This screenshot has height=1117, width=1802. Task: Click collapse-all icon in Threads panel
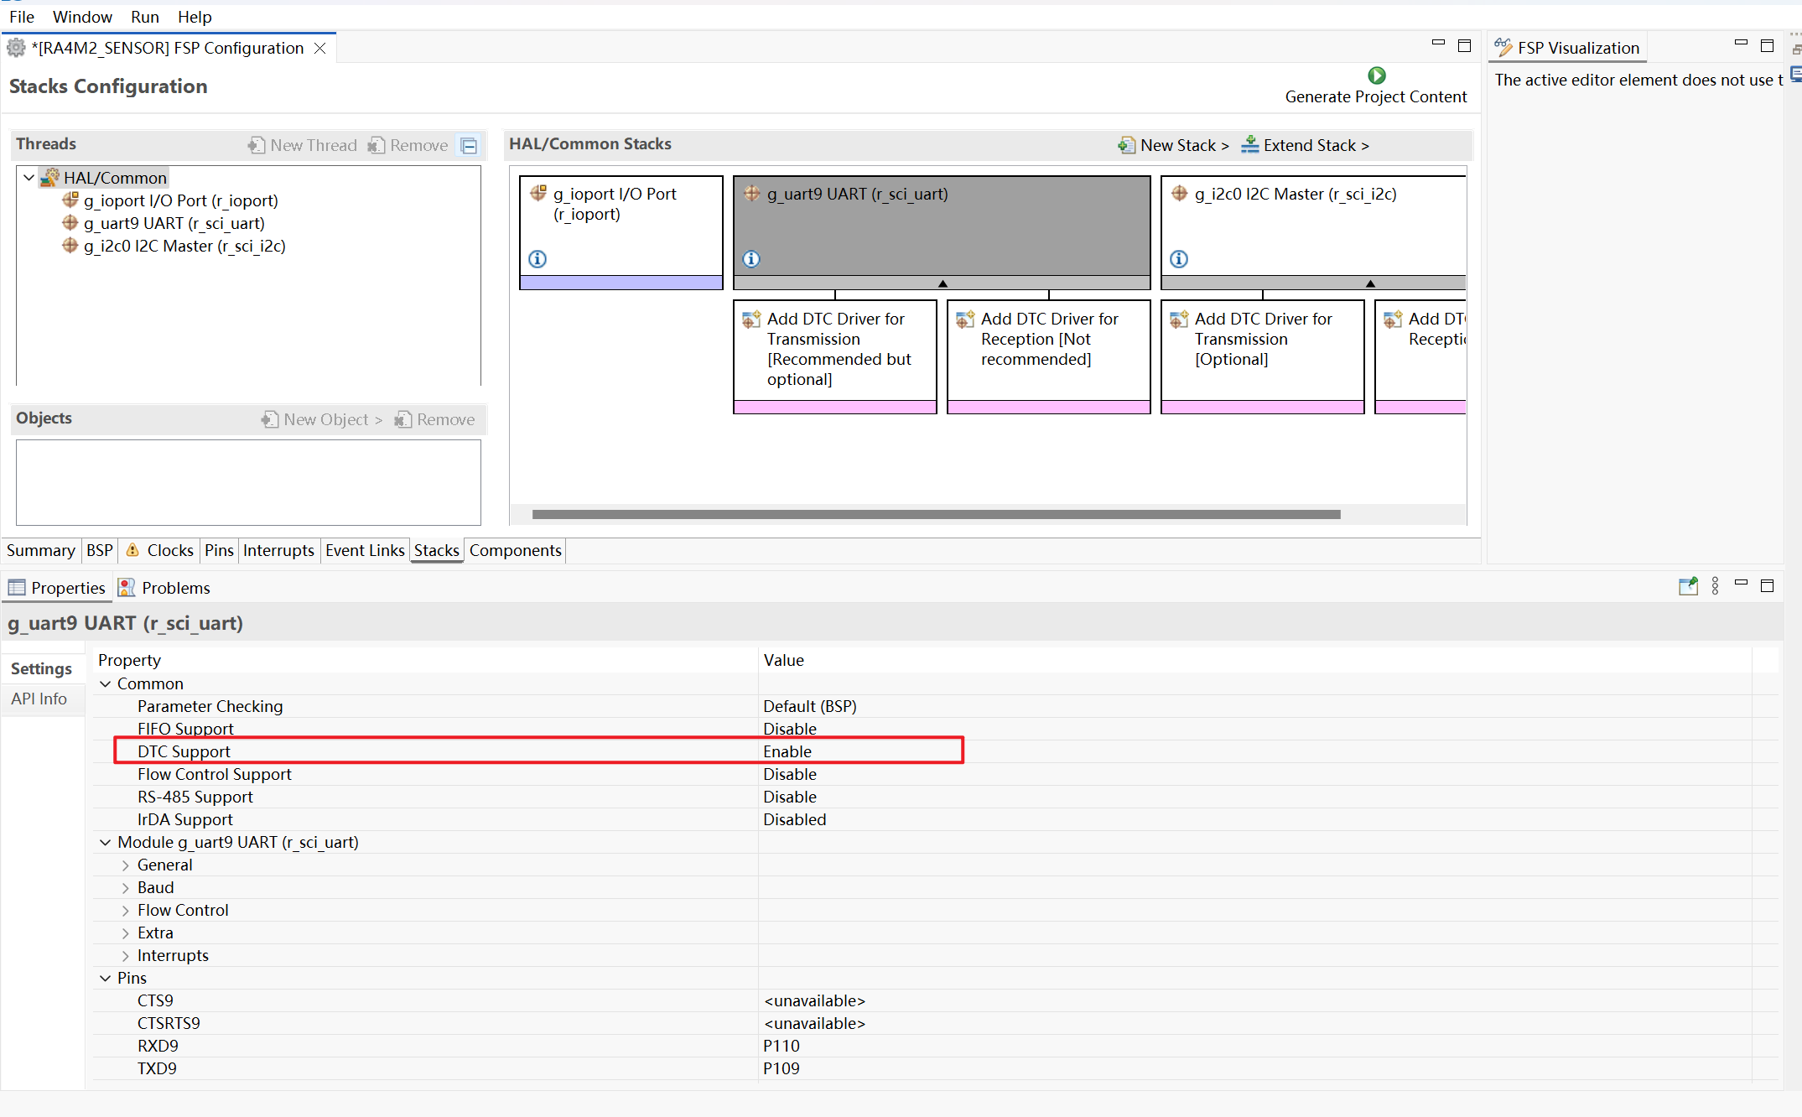[x=470, y=146]
